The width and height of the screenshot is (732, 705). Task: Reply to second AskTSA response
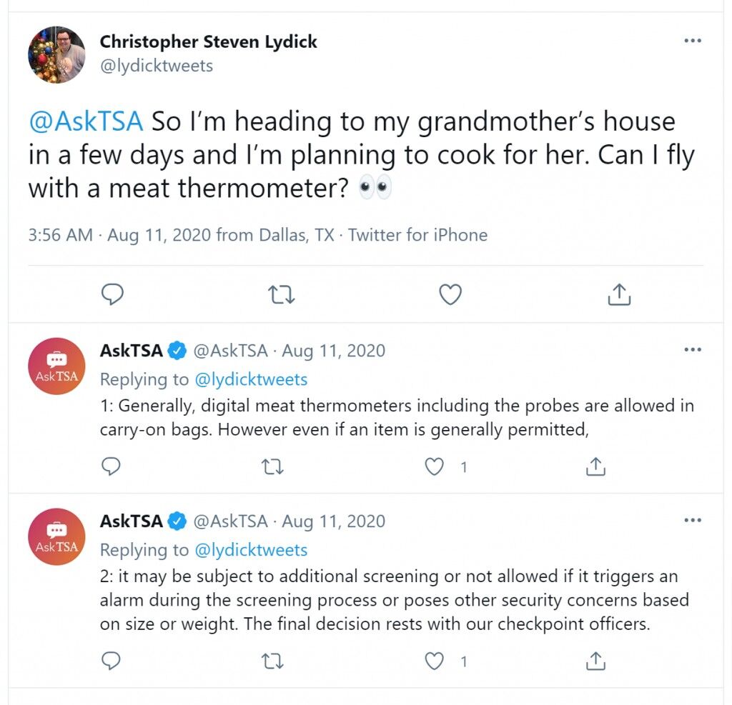(x=111, y=661)
